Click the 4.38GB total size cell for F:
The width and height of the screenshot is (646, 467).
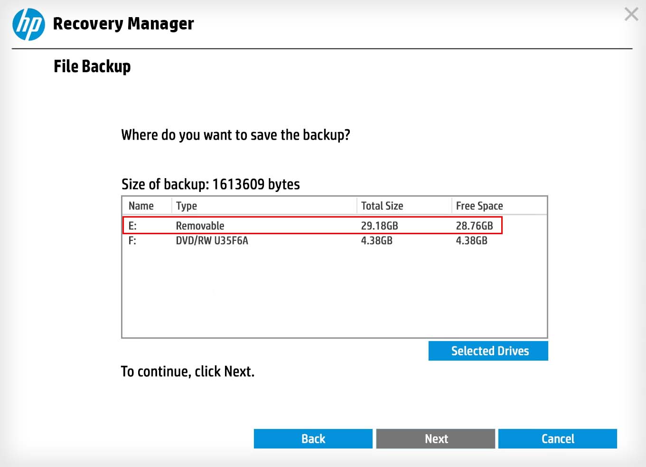click(x=376, y=240)
